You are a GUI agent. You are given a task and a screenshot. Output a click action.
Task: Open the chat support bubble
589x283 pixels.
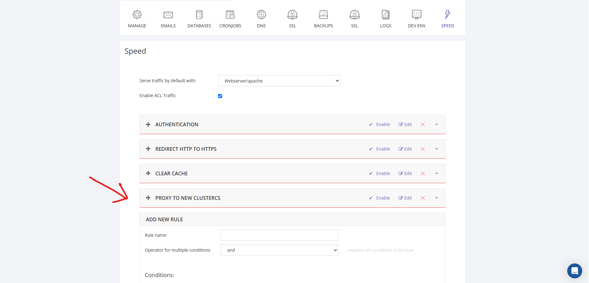click(x=575, y=271)
